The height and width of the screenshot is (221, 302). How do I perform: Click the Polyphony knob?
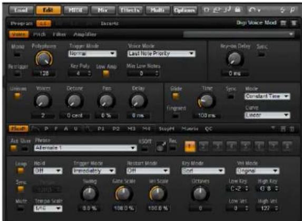44,59
